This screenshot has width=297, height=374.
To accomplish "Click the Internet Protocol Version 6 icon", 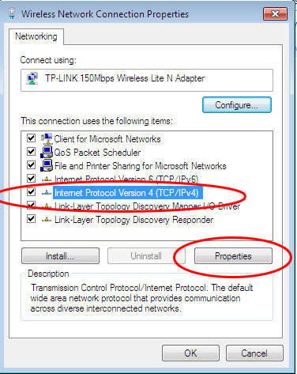I will tap(47, 179).
